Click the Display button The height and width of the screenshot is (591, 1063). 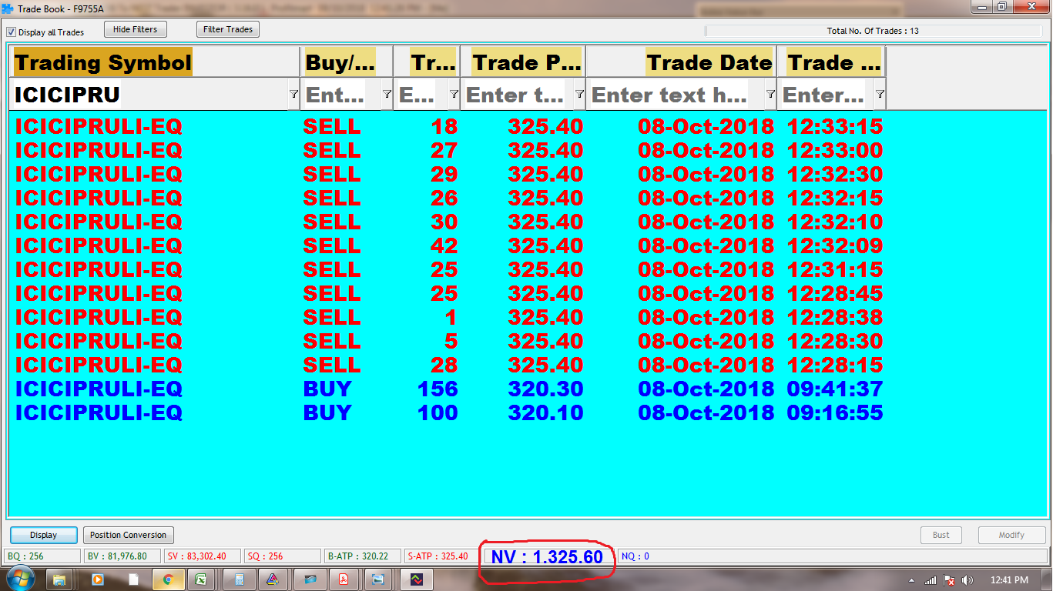pyautogui.click(x=44, y=535)
